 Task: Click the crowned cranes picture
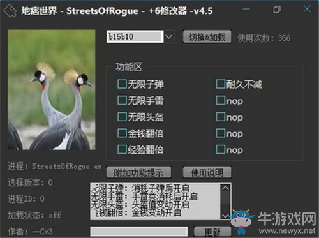click(x=52, y=90)
